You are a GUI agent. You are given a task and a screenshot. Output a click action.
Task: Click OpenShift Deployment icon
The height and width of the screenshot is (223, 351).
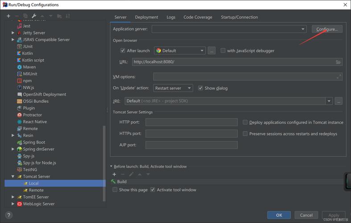tap(20, 95)
